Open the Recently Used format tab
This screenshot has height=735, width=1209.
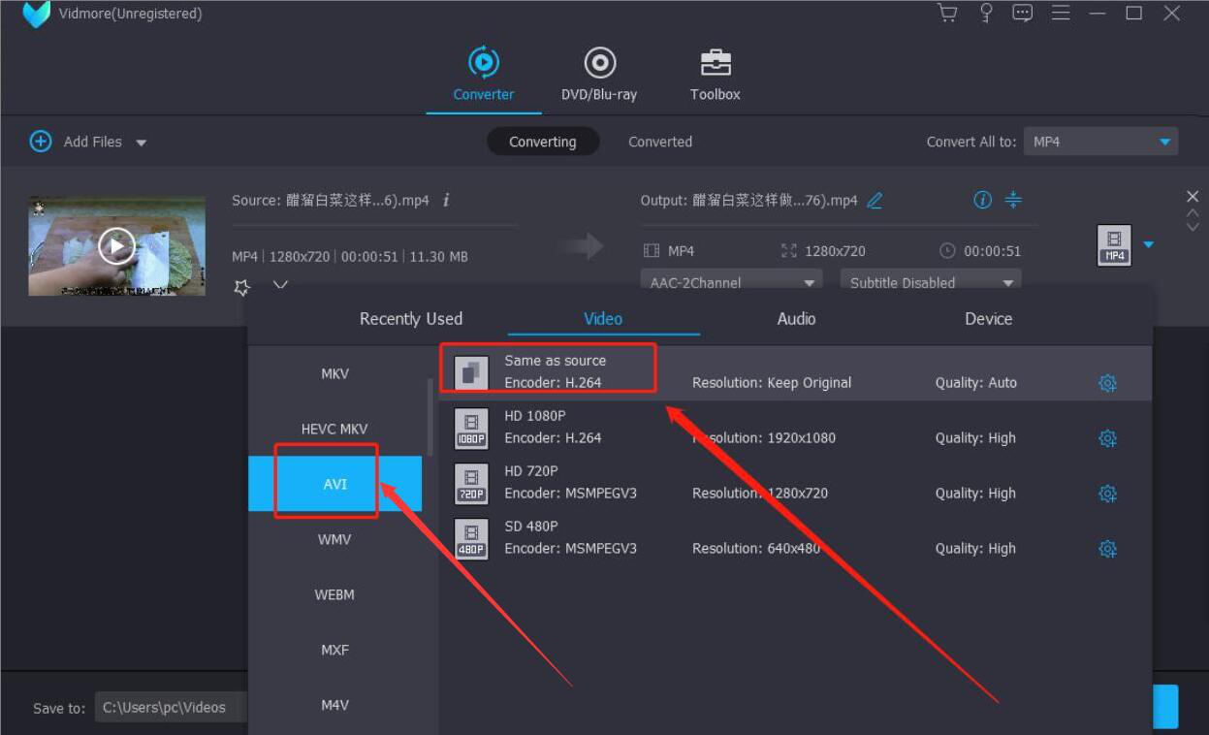click(411, 319)
